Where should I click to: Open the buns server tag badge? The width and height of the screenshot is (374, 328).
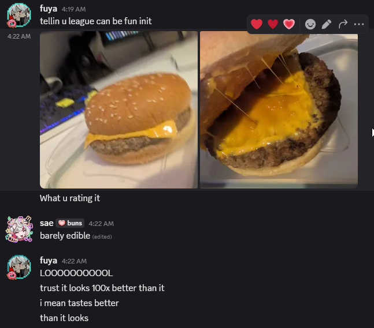[x=70, y=223]
